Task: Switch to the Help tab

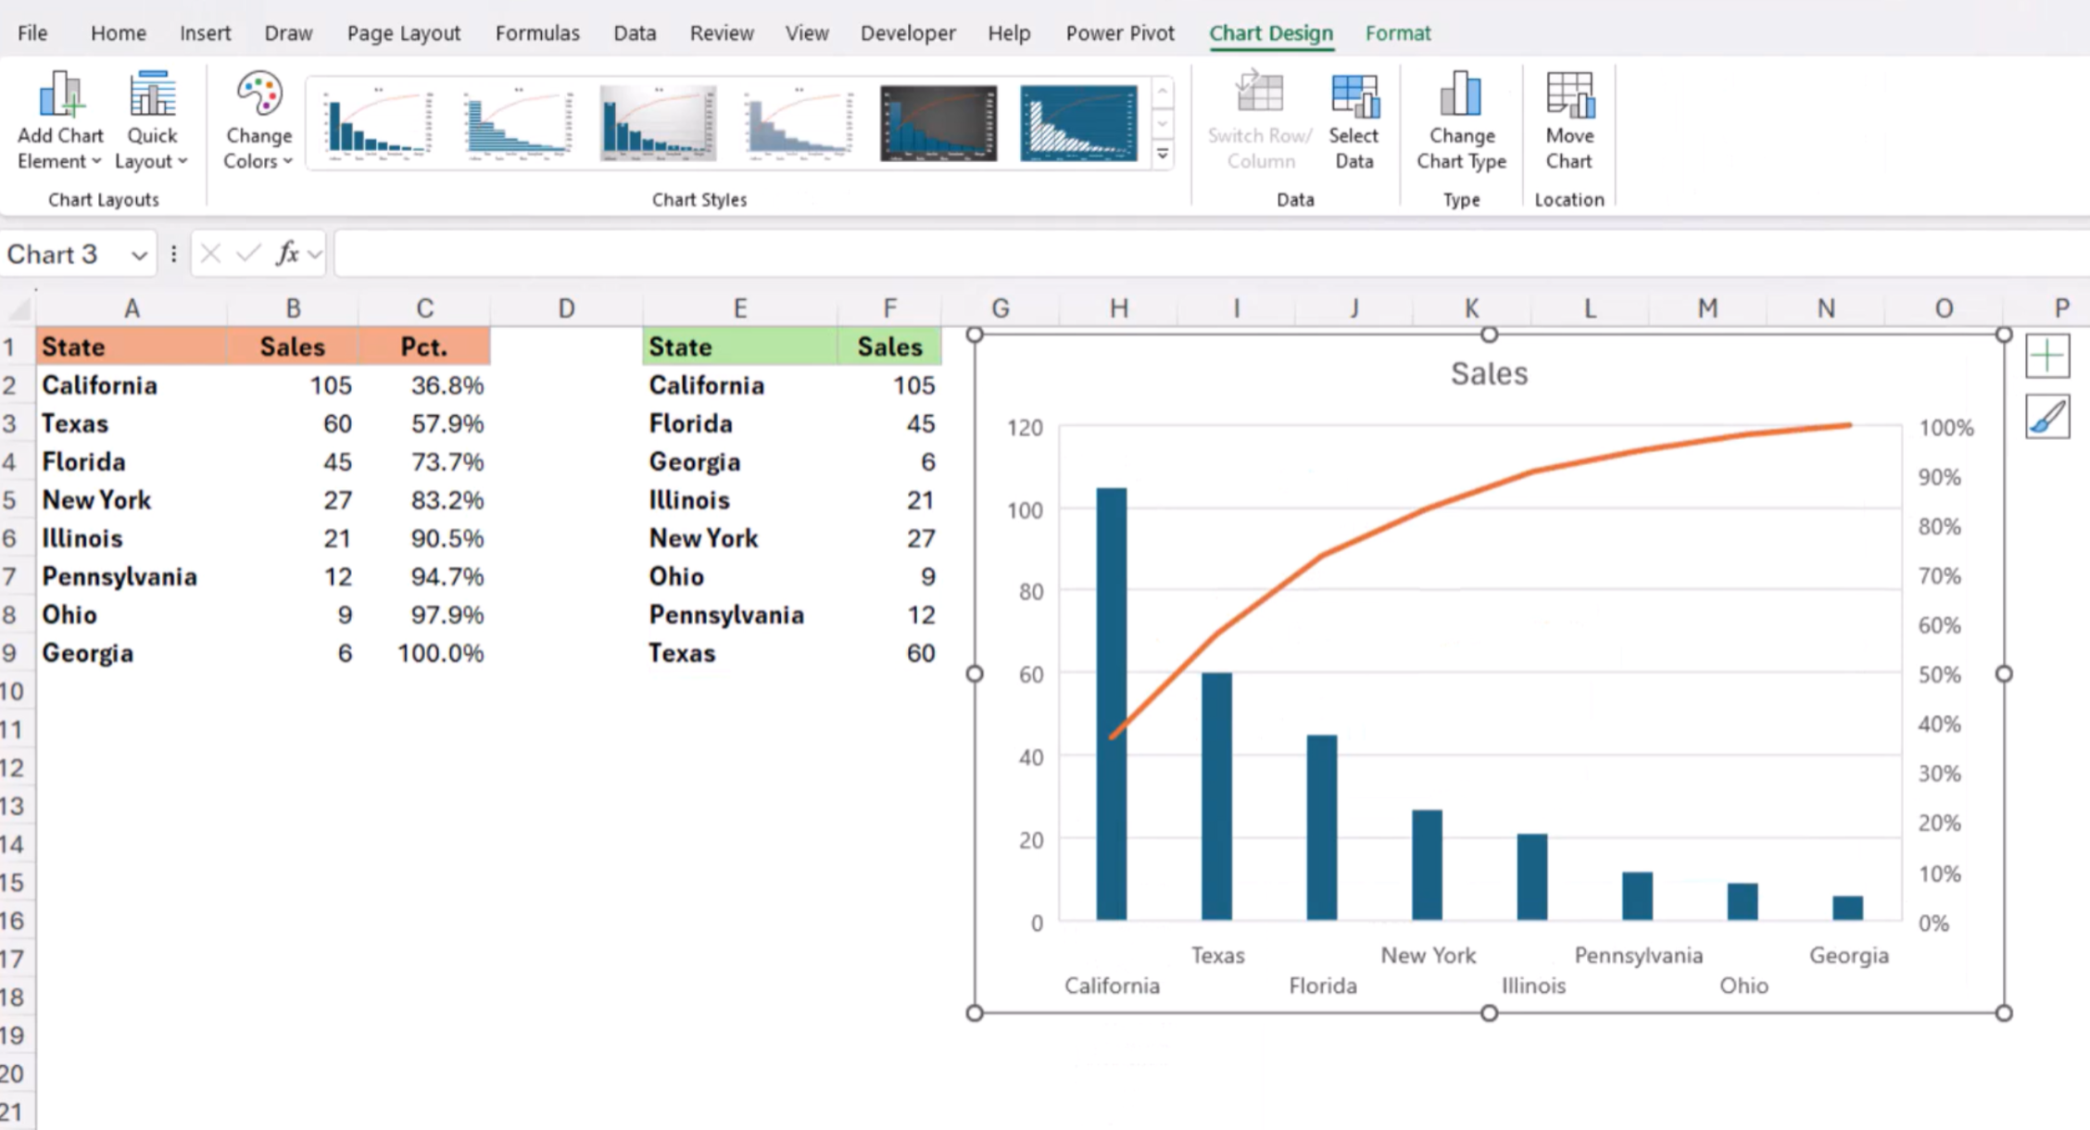Action: 1009,33
